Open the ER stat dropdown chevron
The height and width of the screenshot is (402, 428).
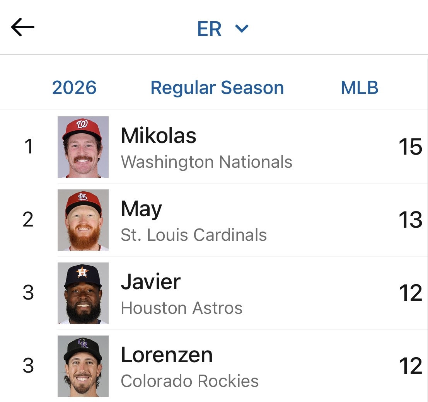(242, 28)
